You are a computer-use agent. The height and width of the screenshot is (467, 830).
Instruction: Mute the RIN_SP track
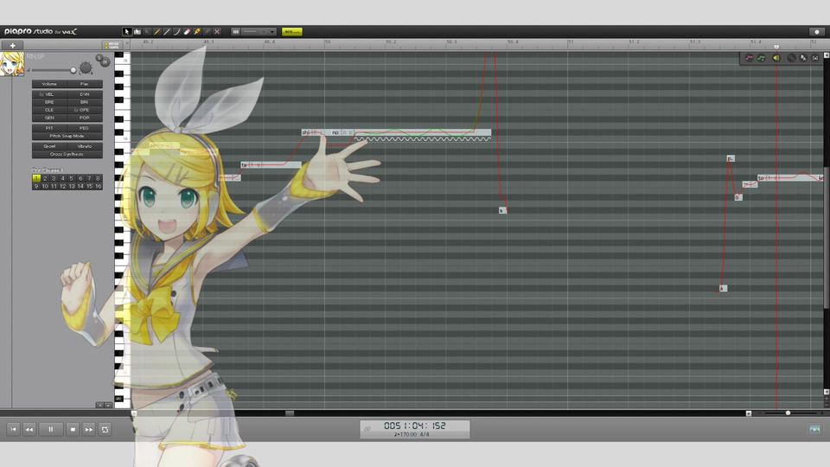click(x=105, y=62)
